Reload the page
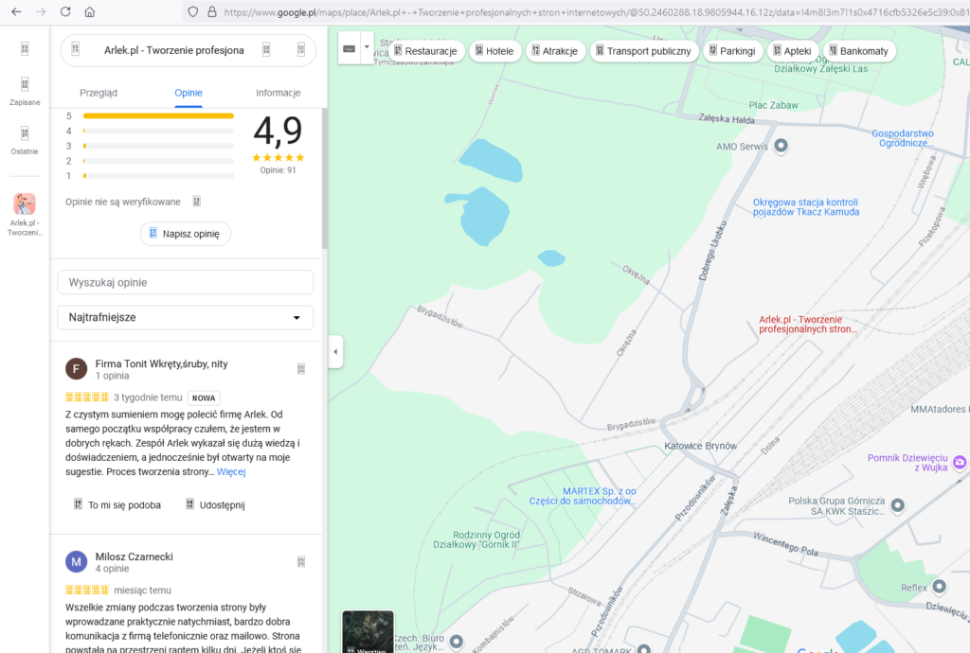 pos(65,11)
